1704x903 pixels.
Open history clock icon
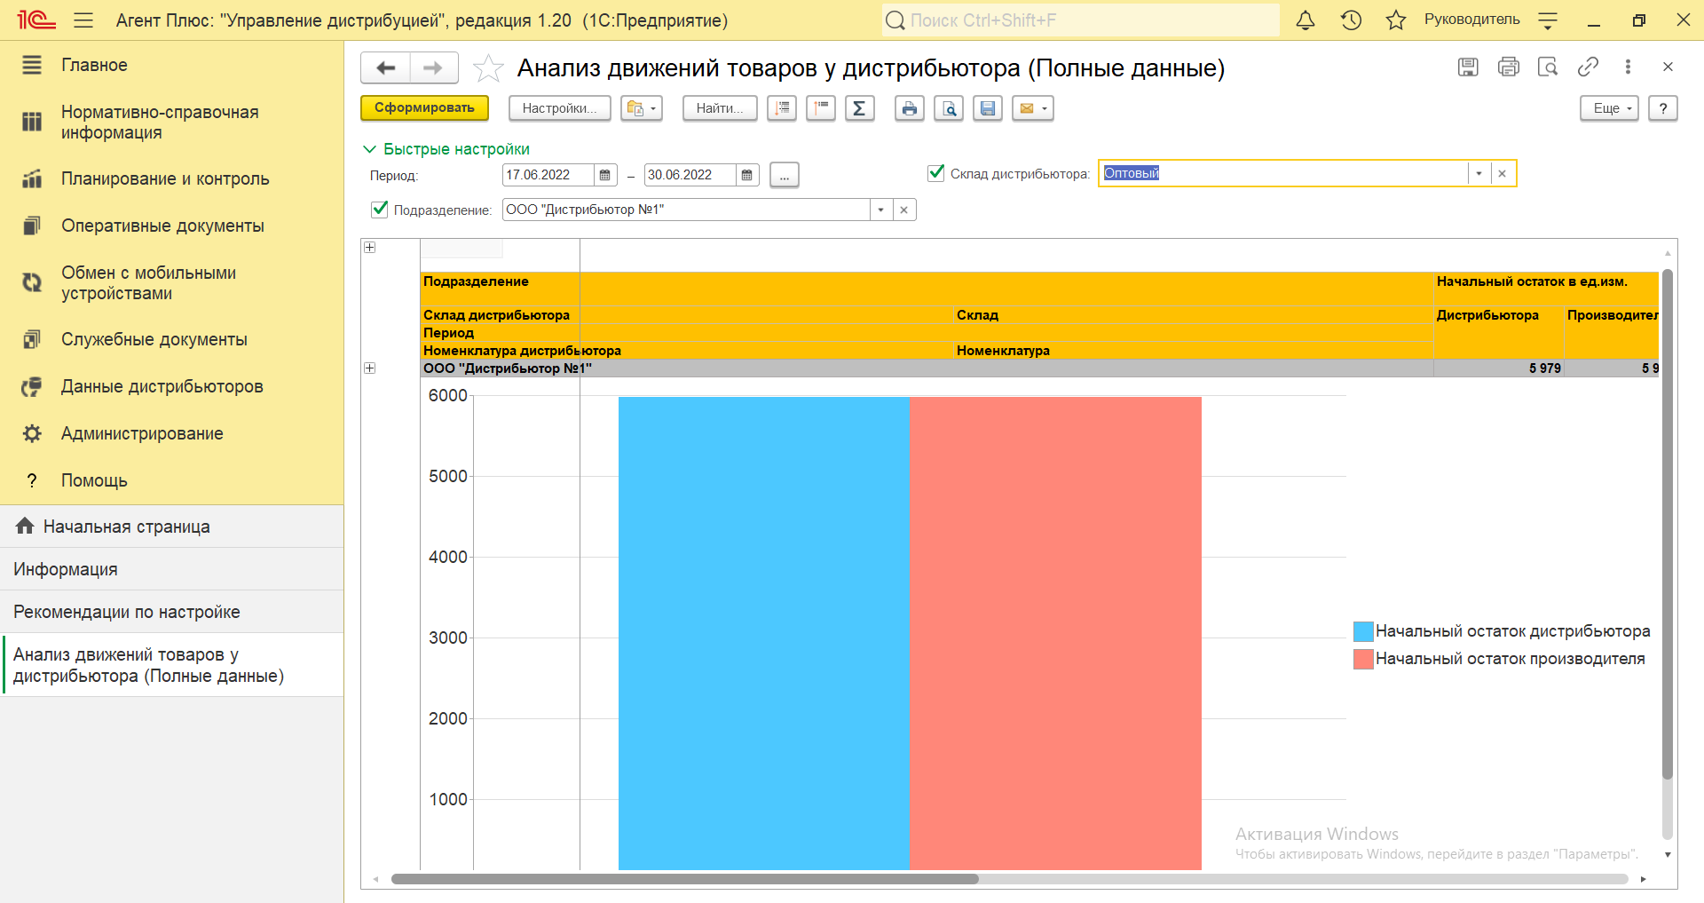point(1351,20)
